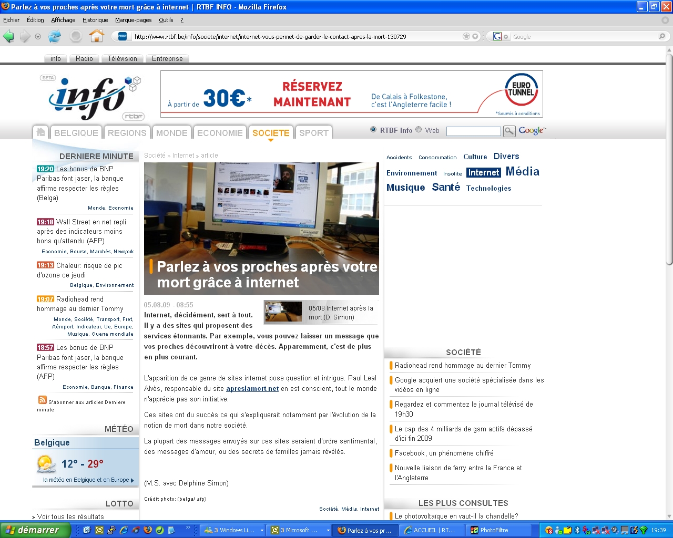673x538 pixels.
Task: Click the vertical scrollbar thumb
Action: (669, 160)
